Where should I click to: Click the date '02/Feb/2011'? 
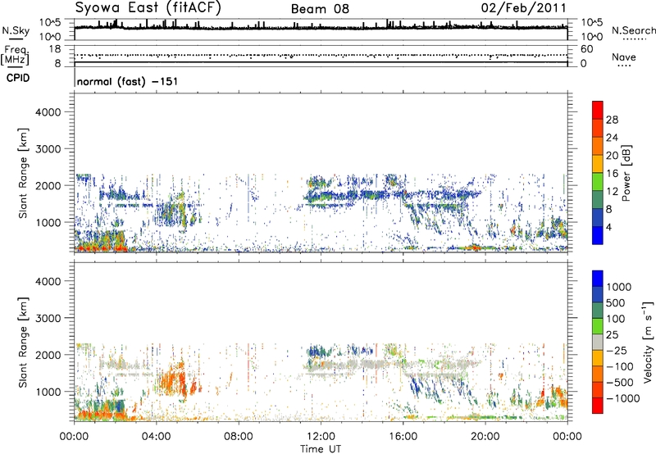click(x=523, y=8)
